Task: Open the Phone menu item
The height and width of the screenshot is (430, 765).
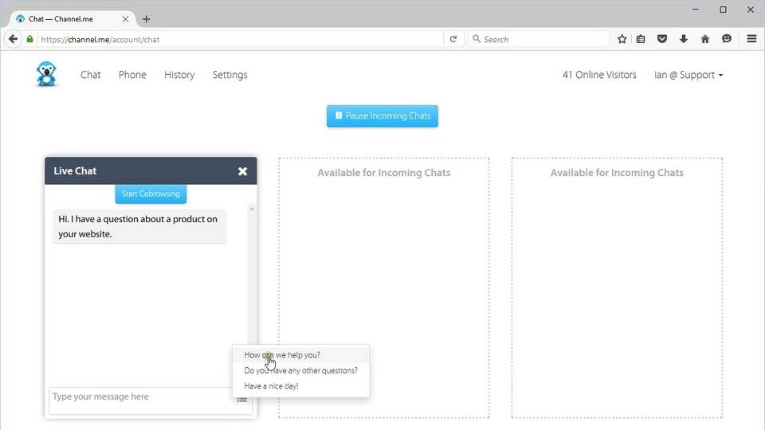Action: tap(132, 75)
